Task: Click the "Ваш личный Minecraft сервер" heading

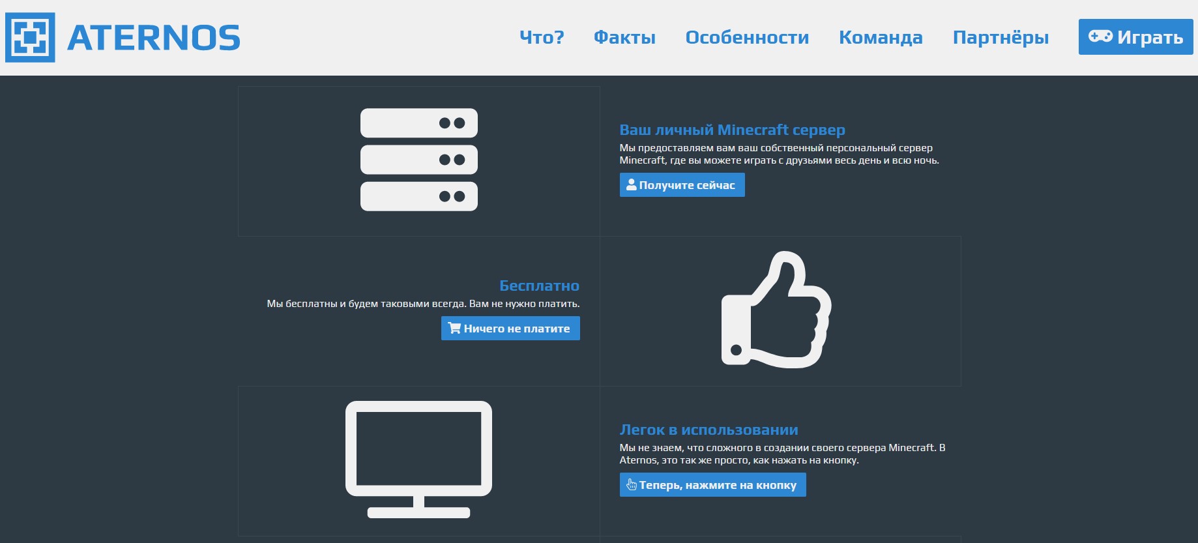Action: pos(732,130)
